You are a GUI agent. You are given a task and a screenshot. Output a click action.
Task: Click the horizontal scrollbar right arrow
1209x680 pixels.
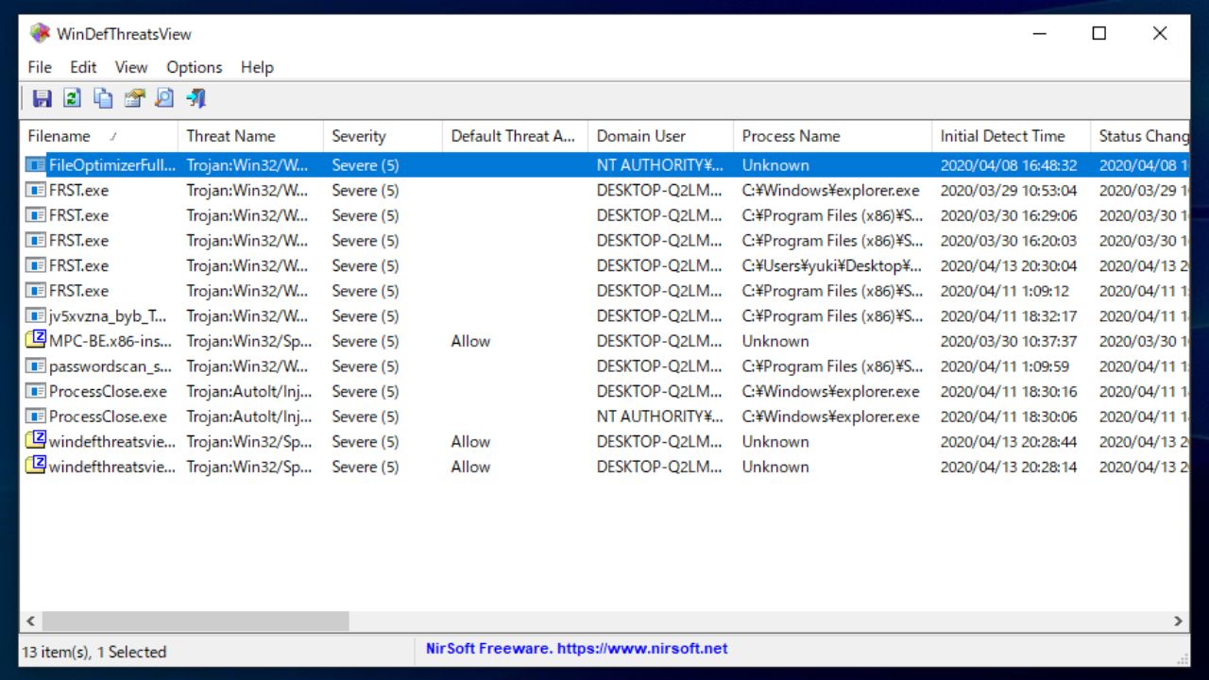(1178, 621)
